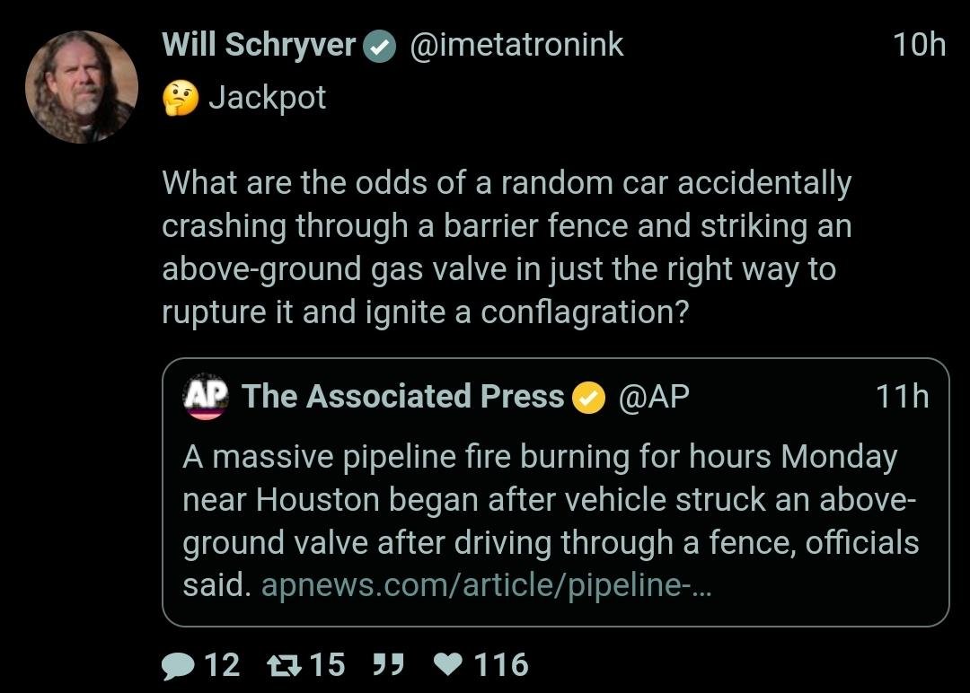
Task: Click Will Schryver's verified checkmark badge
Action: coord(380,48)
